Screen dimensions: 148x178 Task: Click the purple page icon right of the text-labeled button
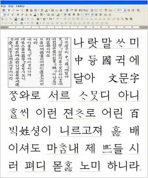[x=92, y=10]
